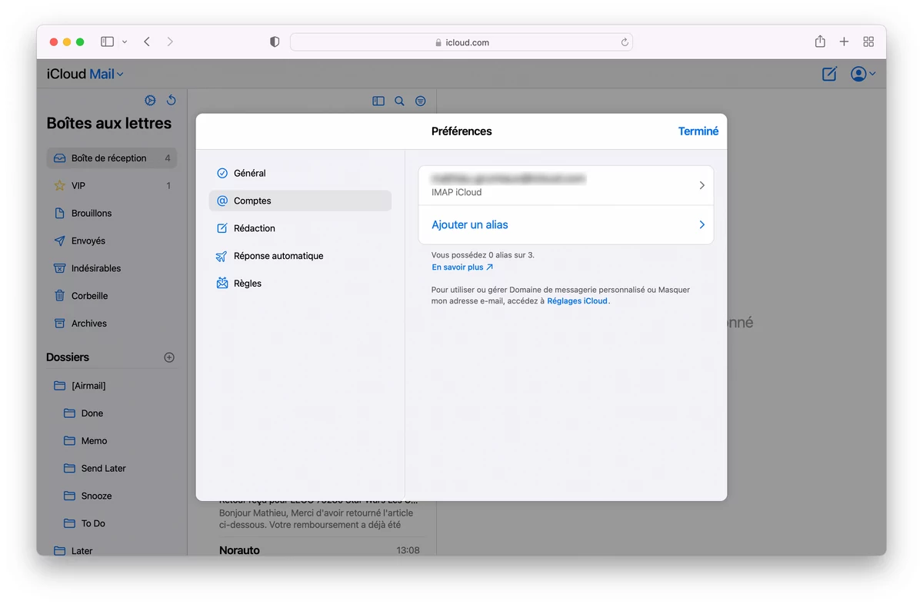This screenshot has width=923, height=604.
Task: Go back with the Safari back arrow
Action: 147,41
